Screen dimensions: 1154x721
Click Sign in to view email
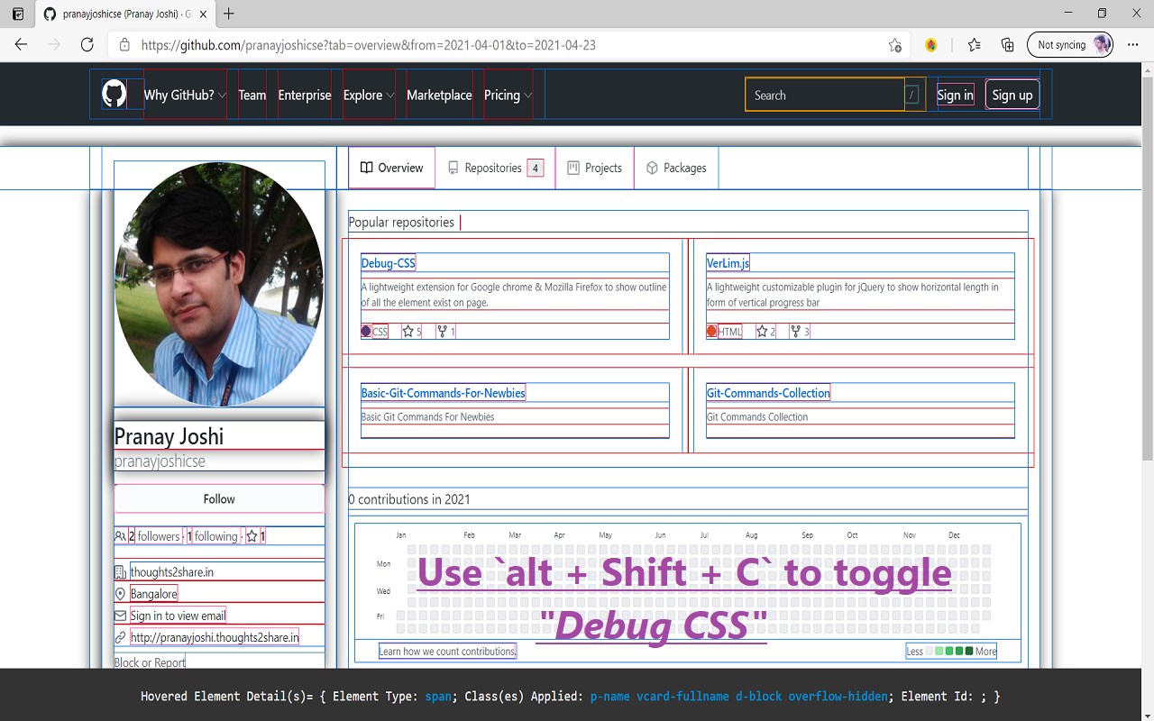(179, 616)
